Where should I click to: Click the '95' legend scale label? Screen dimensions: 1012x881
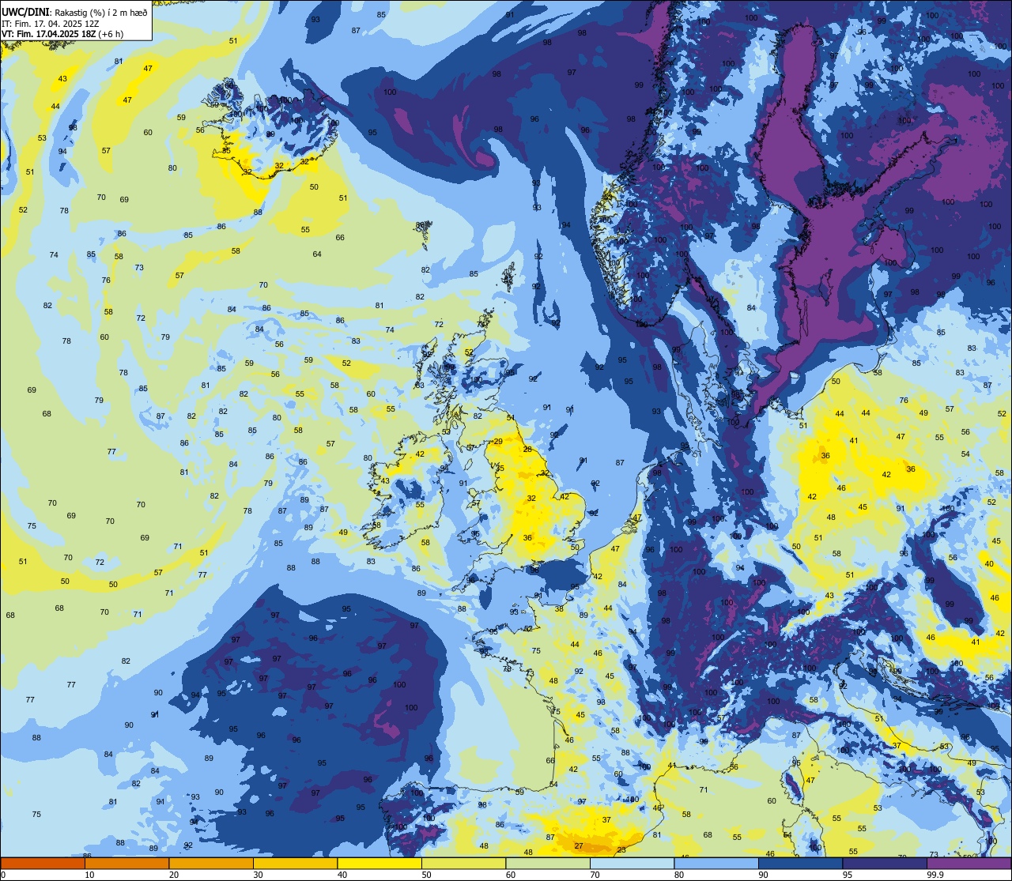[x=848, y=875]
